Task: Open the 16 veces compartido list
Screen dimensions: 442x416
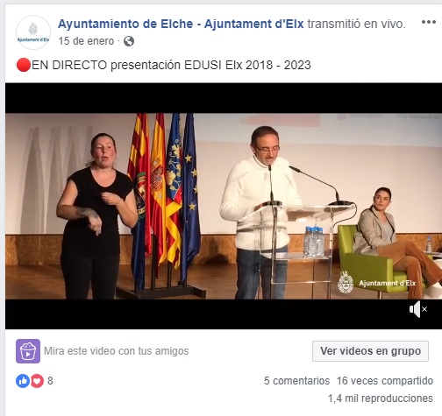Action: (x=385, y=381)
